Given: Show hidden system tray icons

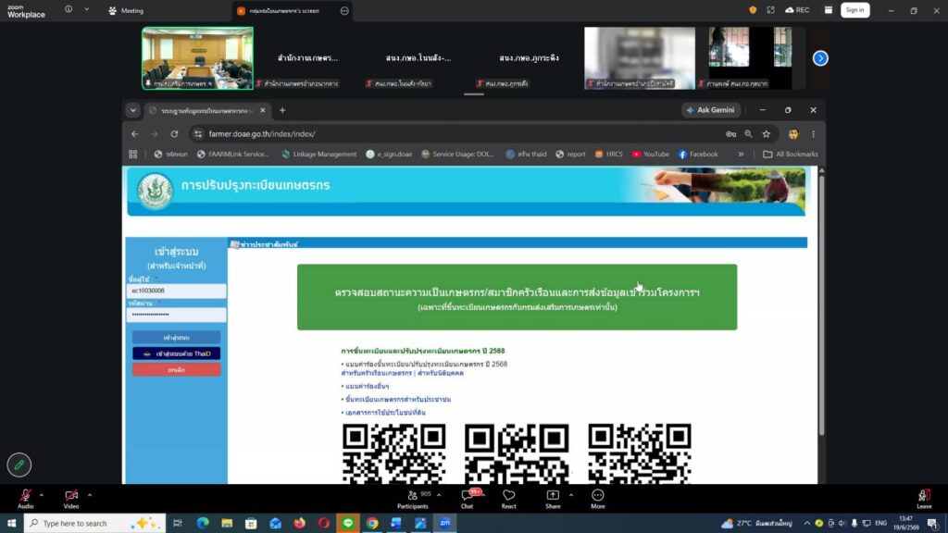Looking at the screenshot, I should pyautogui.click(x=806, y=524).
